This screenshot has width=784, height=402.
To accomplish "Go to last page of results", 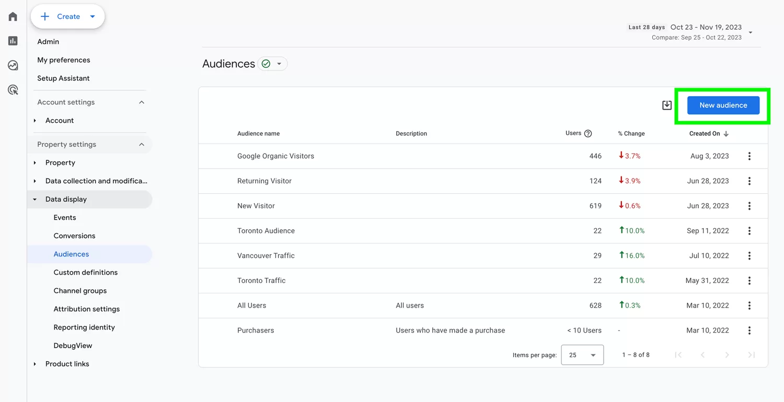I will point(752,355).
